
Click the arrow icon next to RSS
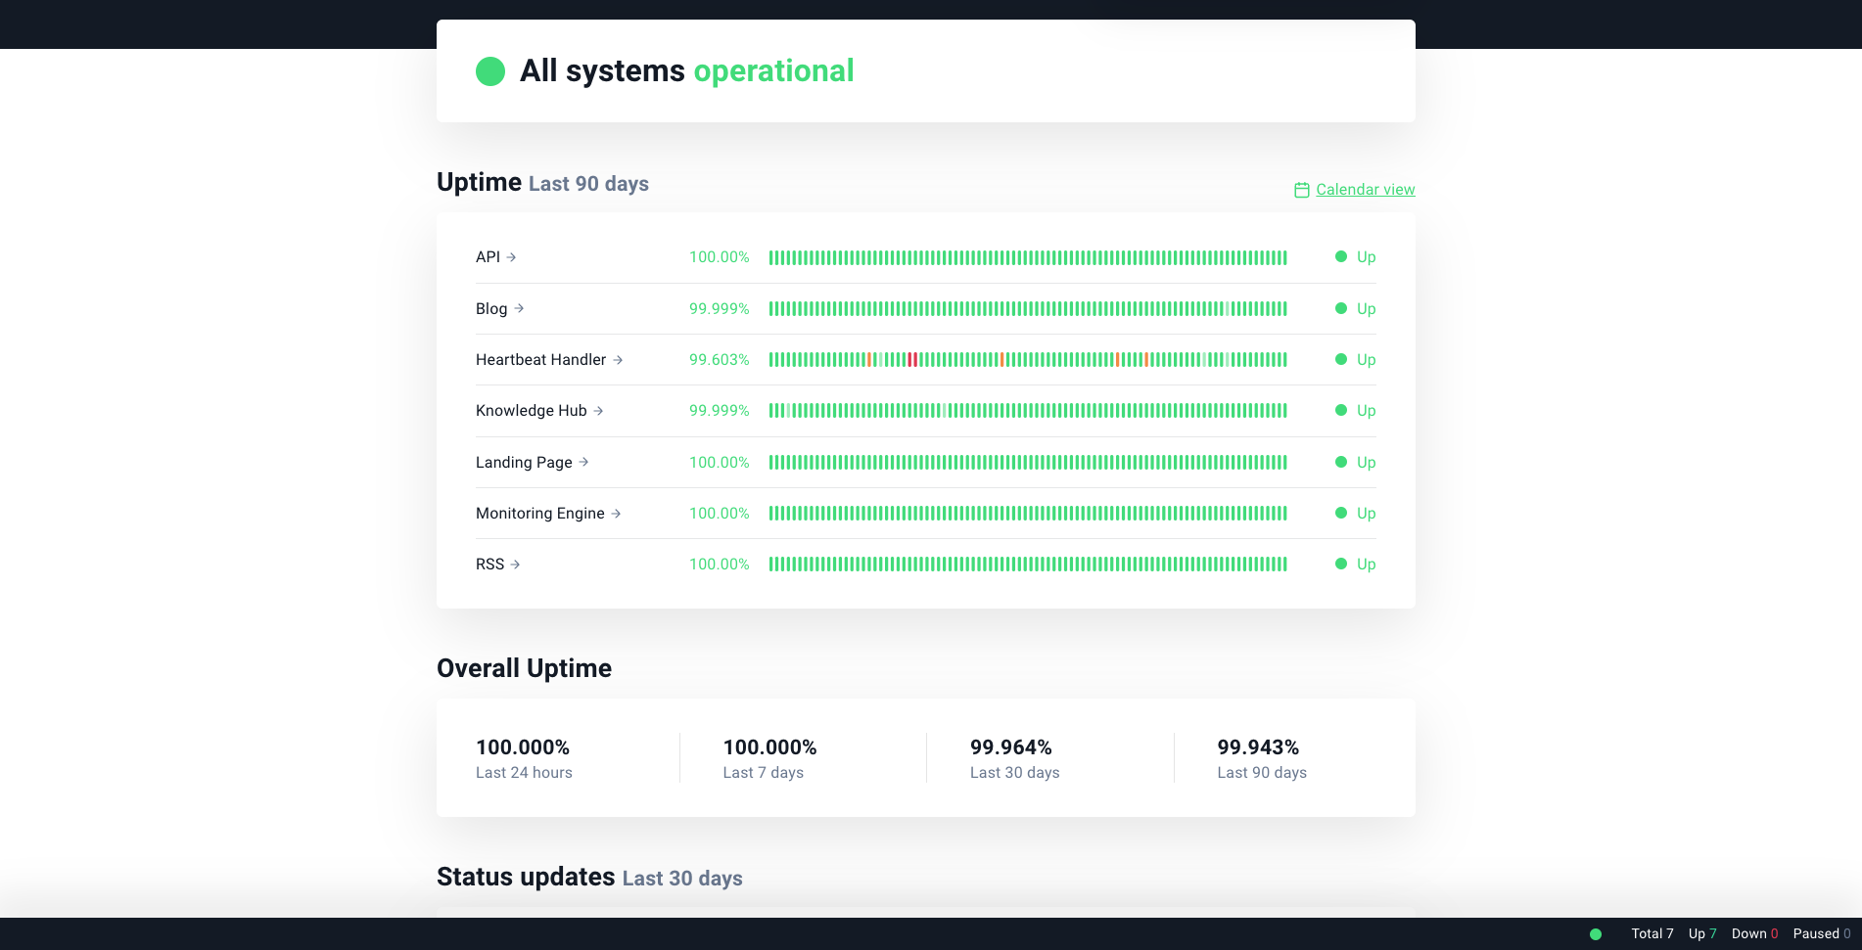pos(515,565)
